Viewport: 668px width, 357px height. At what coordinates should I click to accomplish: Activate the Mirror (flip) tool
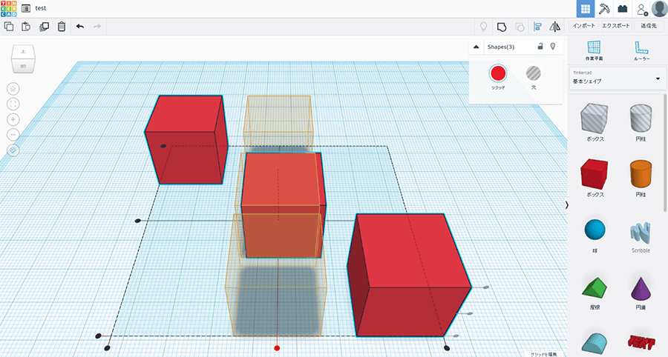(x=554, y=27)
